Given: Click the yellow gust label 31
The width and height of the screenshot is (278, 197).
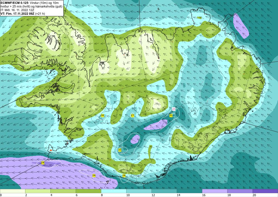Looking at the screenshot, I should 171,115.
